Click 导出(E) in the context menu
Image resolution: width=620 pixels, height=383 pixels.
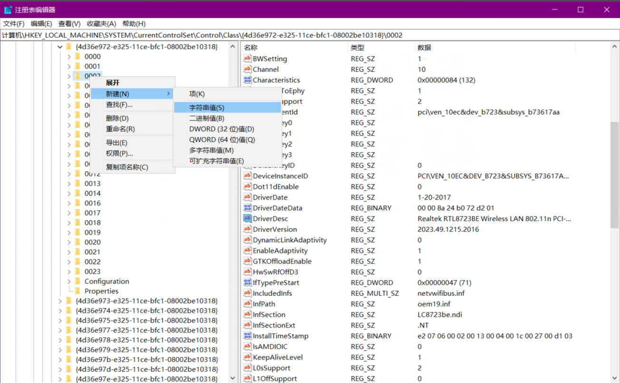coord(133,143)
